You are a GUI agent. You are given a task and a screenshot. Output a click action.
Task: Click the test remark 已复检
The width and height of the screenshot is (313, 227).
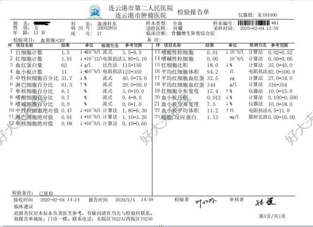46,193
